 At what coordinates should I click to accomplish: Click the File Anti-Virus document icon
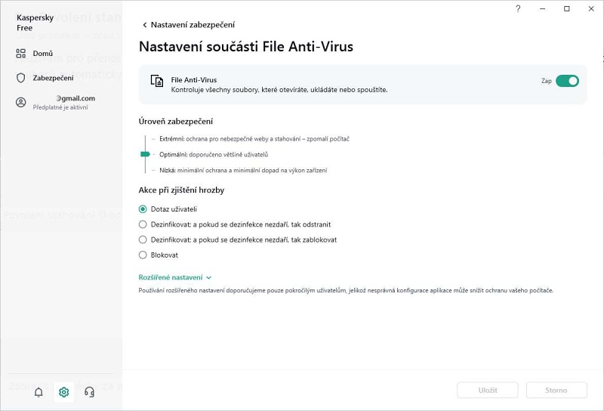coord(157,81)
